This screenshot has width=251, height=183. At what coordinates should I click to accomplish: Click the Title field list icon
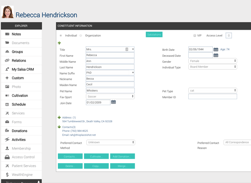pyautogui.click(x=127, y=49)
